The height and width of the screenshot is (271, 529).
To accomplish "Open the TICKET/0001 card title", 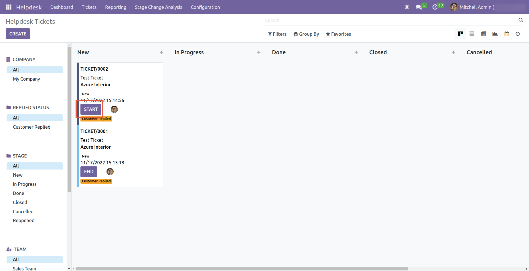I will click(x=94, y=131).
